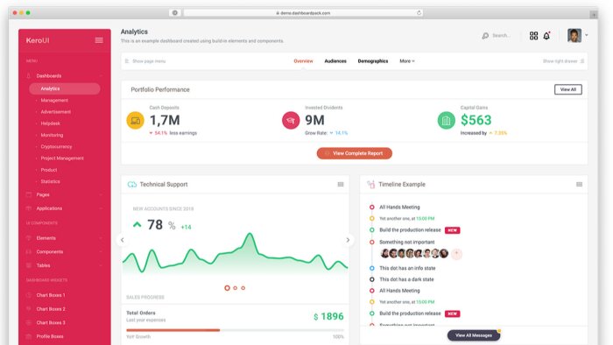Click the Cash Deposits yellow icon
Viewport: 613px width, 345px height.
tap(135, 120)
